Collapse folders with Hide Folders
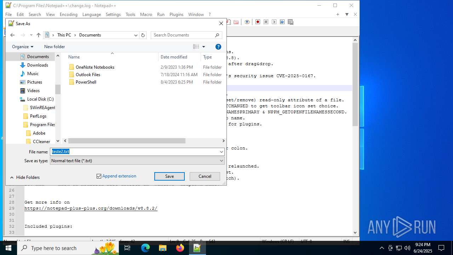The height and width of the screenshot is (255, 453). point(25,177)
